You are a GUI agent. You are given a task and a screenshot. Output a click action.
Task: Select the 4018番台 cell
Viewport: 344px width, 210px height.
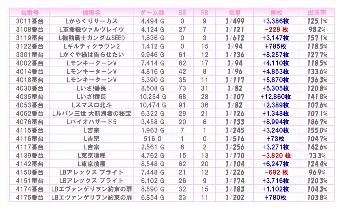pyautogui.click(x=30, y=80)
